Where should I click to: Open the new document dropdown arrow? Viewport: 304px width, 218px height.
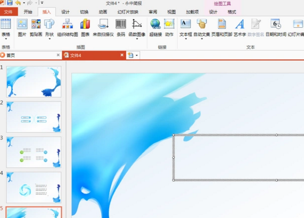137,55
